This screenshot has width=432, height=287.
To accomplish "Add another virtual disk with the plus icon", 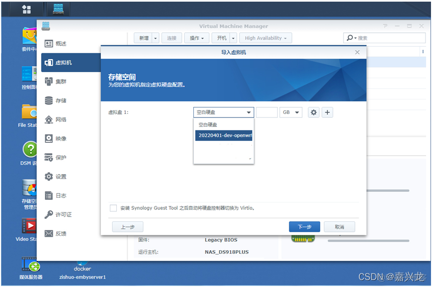I will 327,112.
